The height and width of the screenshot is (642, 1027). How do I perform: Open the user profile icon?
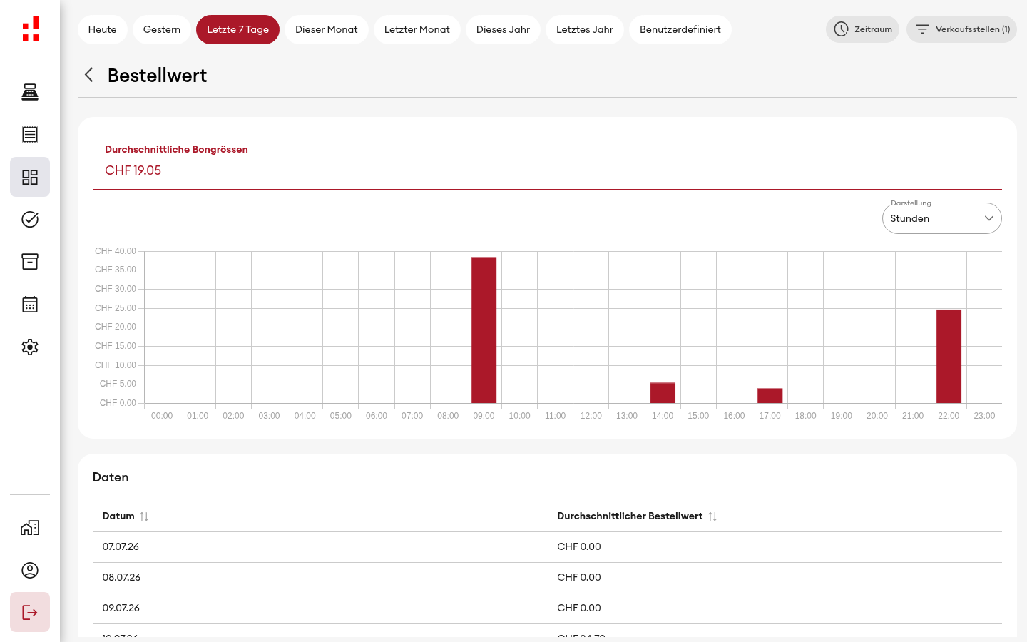click(x=30, y=570)
